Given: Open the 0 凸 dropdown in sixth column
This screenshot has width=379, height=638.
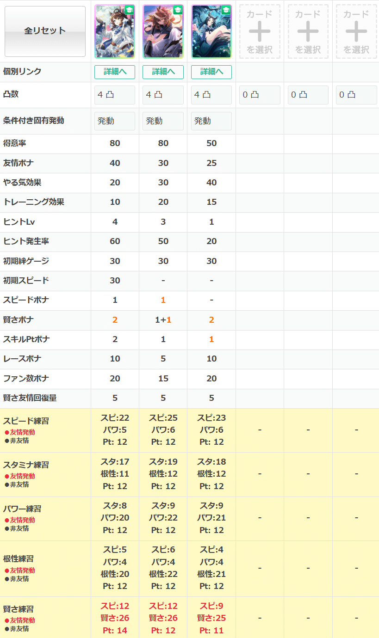Looking at the screenshot, I should pos(356,95).
